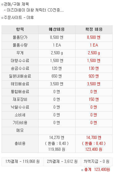Image resolution: width=116 pixels, height=174 pixels.
Task: Click the 1차결제 - 119,868 원 cell
Action: pyautogui.click(x=23, y=162)
